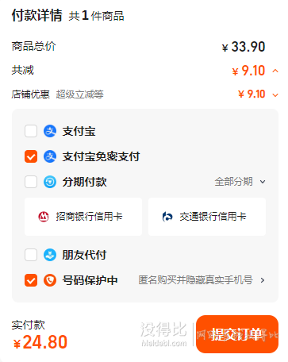Click the Alipay icon next to 支付宝免密支付

coord(50,156)
